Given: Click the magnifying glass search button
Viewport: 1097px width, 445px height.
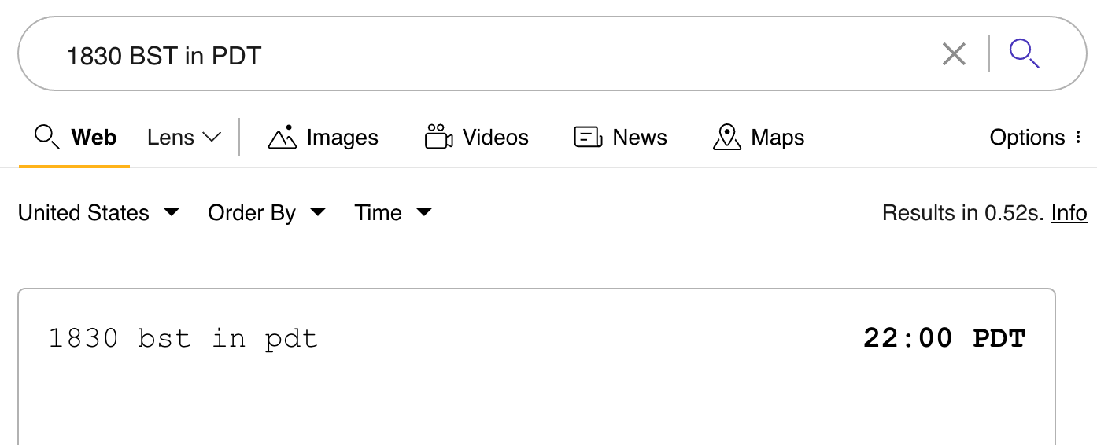Looking at the screenshot, I should [1025, 54].
